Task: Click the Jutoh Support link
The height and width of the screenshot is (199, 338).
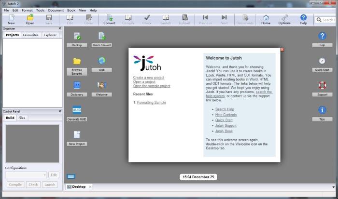Action: click(225, 126)
